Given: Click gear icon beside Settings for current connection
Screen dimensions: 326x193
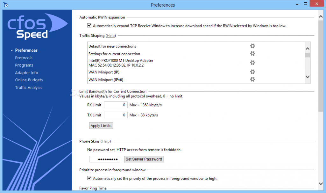Looking at the screenshot, I should pyautogui.click(x=252, y=54).
